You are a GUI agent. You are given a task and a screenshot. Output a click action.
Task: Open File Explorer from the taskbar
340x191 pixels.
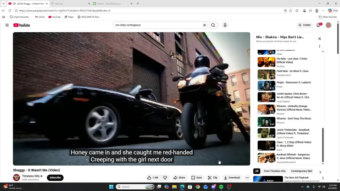[174, 187]
